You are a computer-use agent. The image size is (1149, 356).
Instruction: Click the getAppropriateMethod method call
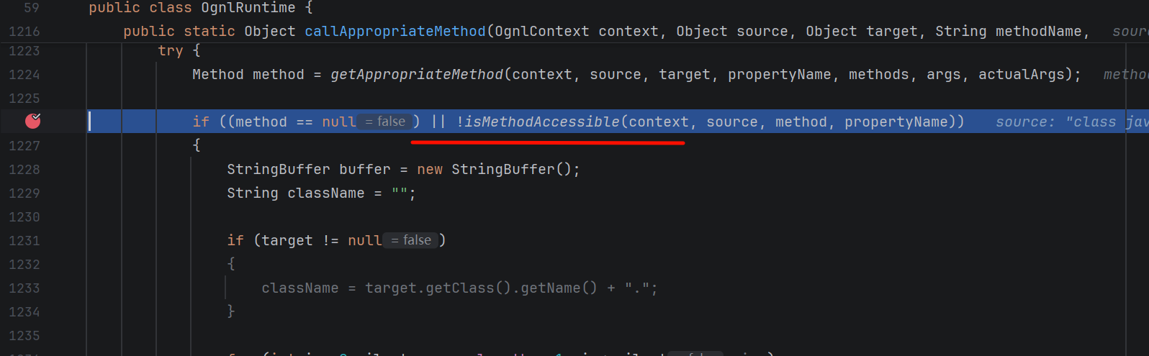tap(417, 74)
